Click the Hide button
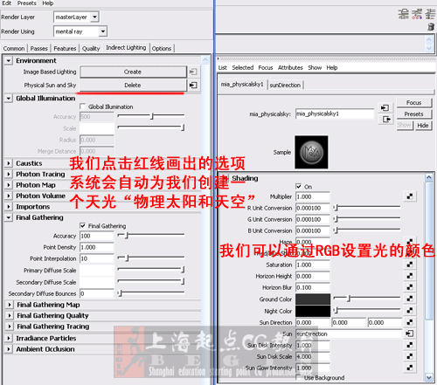Screen dimensions: 437x385 click(x=423, y=125)
